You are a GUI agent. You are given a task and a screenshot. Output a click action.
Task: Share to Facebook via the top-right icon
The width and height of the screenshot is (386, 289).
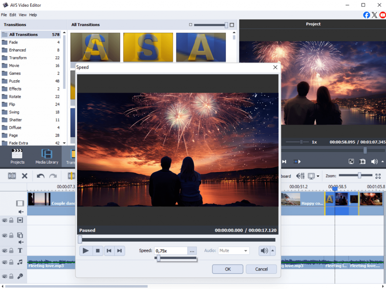366,15
